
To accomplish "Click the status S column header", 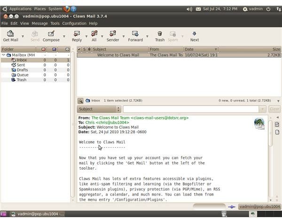I will click(x=84, y=49).
